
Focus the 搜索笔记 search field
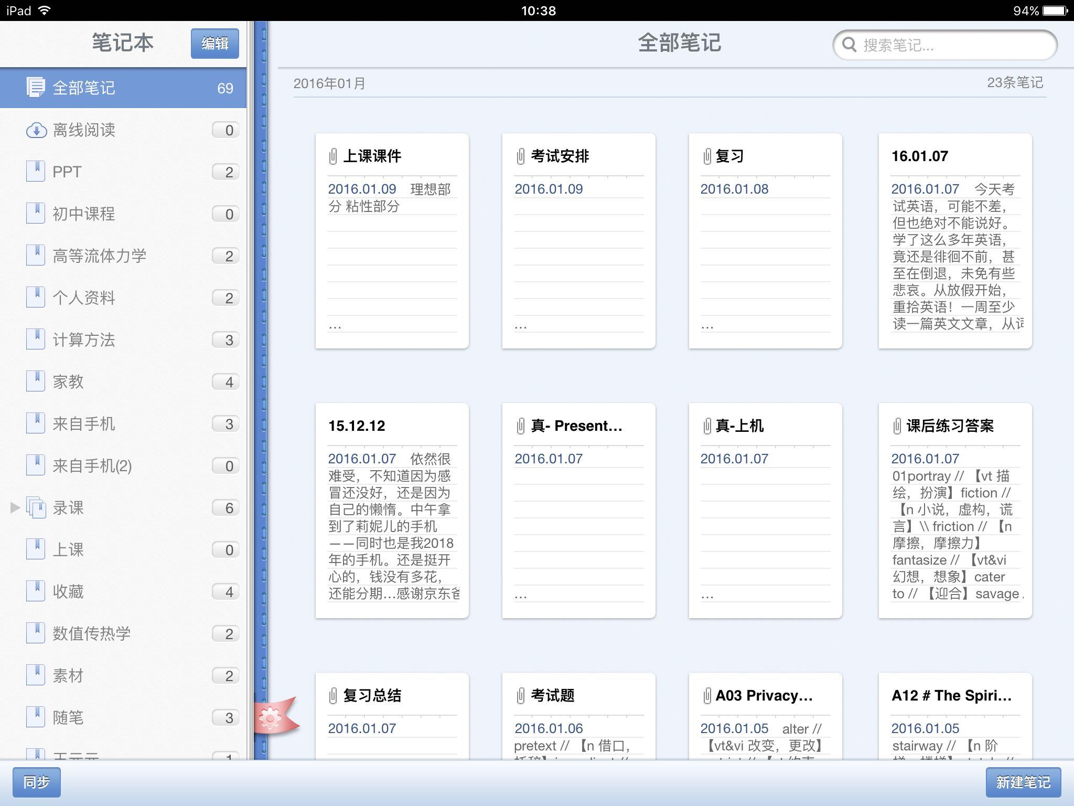click(x=944, y=45)
